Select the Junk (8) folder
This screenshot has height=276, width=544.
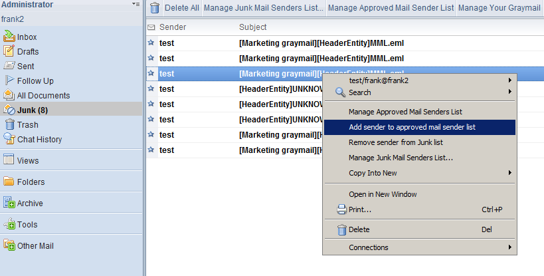click(33, 110)
